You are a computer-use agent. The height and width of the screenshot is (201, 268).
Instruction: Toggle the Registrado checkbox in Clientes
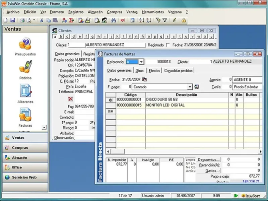tap(168, 45)
